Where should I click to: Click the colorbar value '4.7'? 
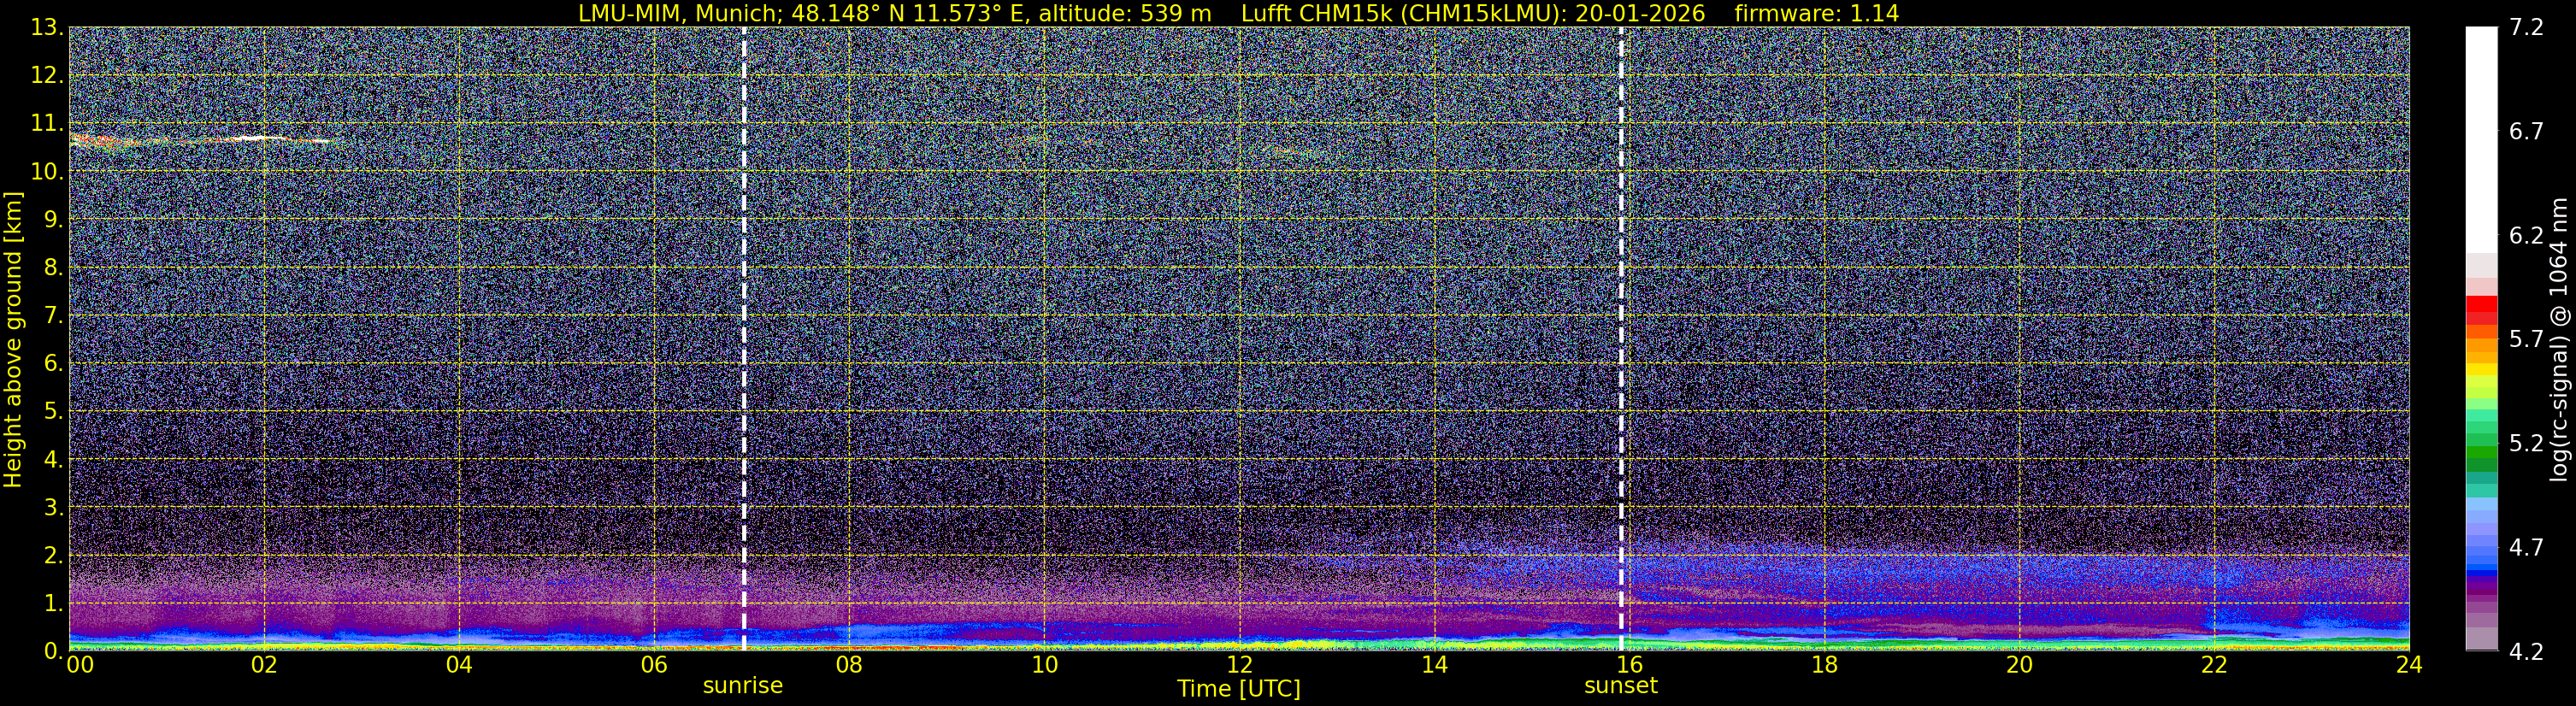(2526, 548)
